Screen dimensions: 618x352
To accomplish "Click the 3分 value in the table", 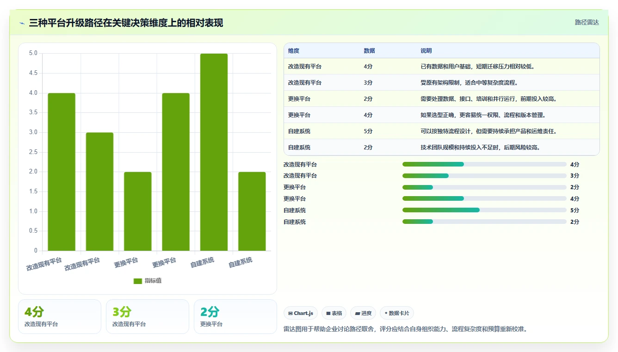I will click(x=368, y=83).
